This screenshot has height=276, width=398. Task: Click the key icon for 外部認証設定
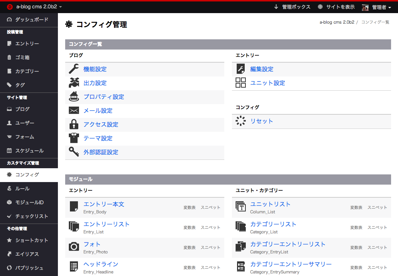click(74, 152)
